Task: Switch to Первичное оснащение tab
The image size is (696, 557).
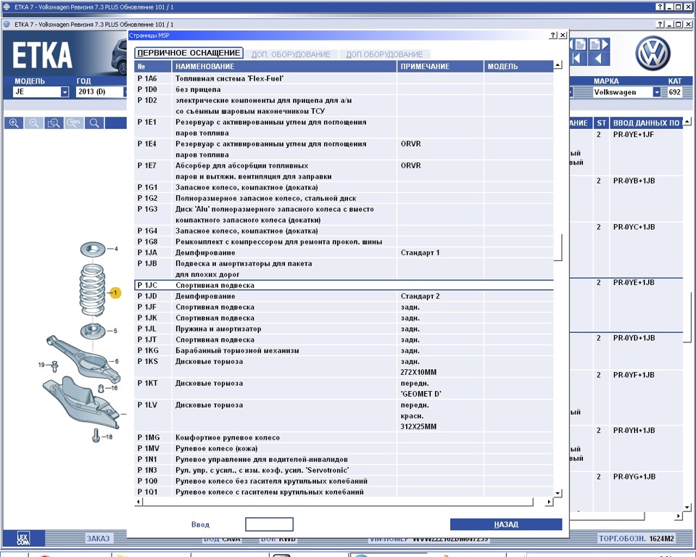Action: 188,53
